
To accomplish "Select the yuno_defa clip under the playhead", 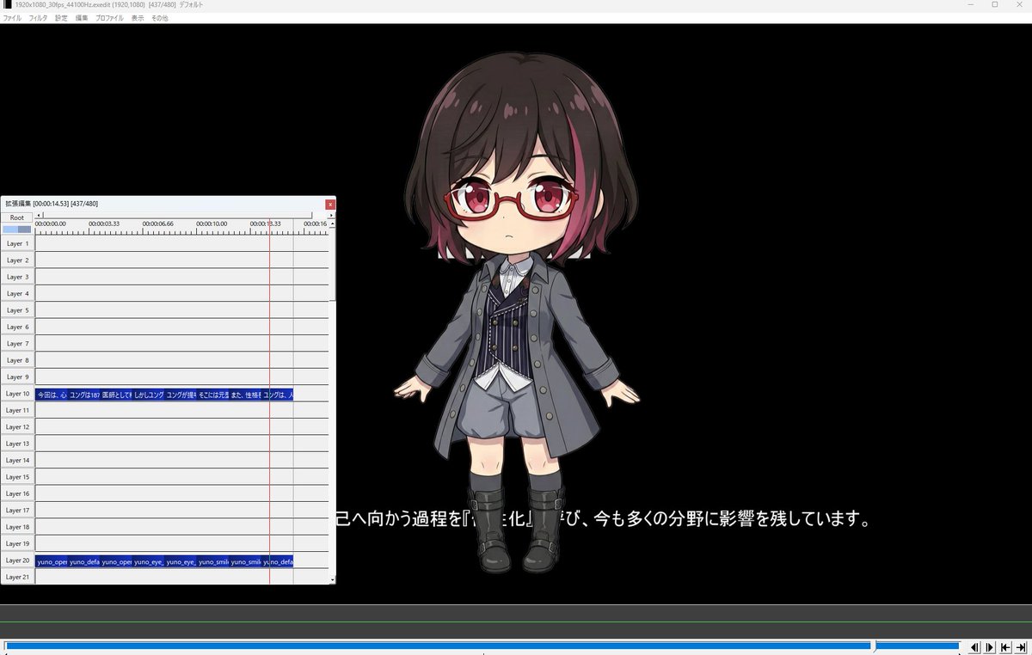I will [278, 561].
